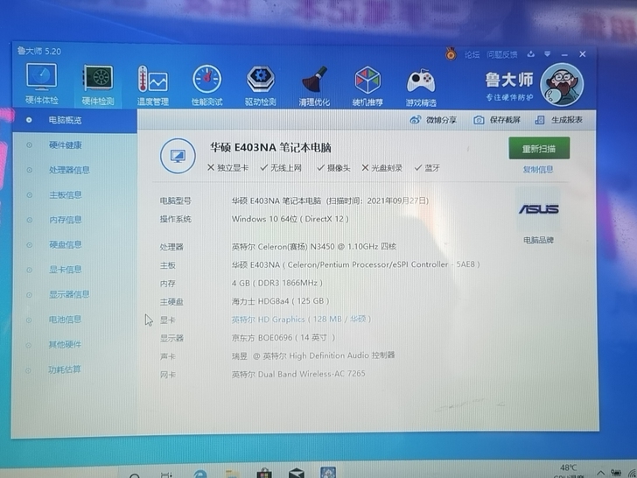Click the Windows 10 64位 operating system value
Viewport: 637px width, 478px height.
pos(290,219)
